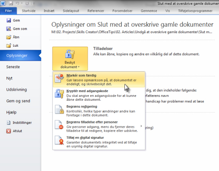Click the 'Alle kan åbne, kopiere' description text
219x171 pixels.
pyautogui.click(x=146, y=54)
